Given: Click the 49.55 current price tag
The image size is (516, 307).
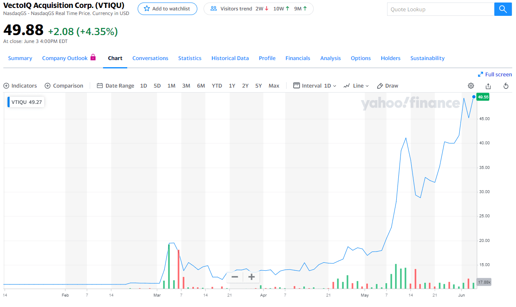Looking at the screenshot, I should tap(483, 97).
